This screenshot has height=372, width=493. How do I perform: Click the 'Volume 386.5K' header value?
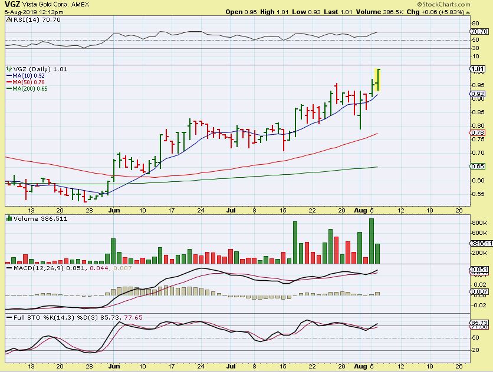click(380, 12)
